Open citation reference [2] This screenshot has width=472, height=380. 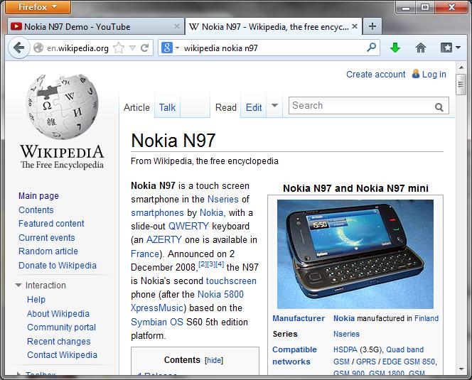coord(203,264)
